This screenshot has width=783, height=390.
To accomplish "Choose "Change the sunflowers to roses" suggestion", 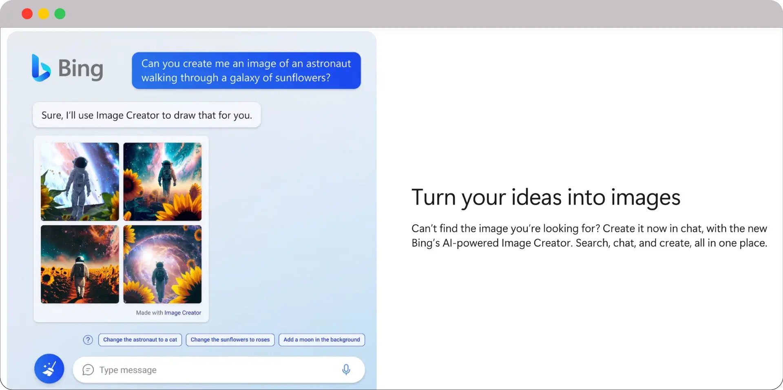I will point(230,340).
